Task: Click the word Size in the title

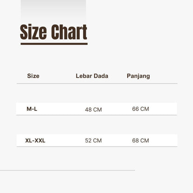Action: click(33, 32)
